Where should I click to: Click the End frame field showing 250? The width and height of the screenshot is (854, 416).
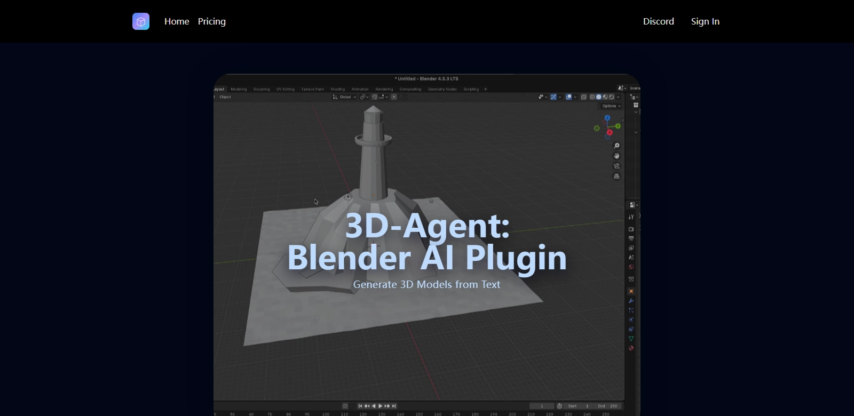pyautogui.click(x=607, y=406)
